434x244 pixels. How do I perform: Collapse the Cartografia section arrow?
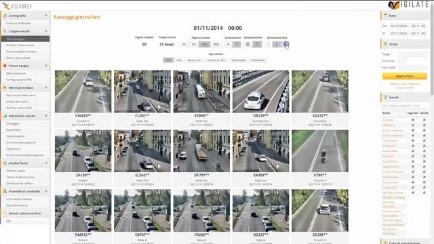click(46, 16)
